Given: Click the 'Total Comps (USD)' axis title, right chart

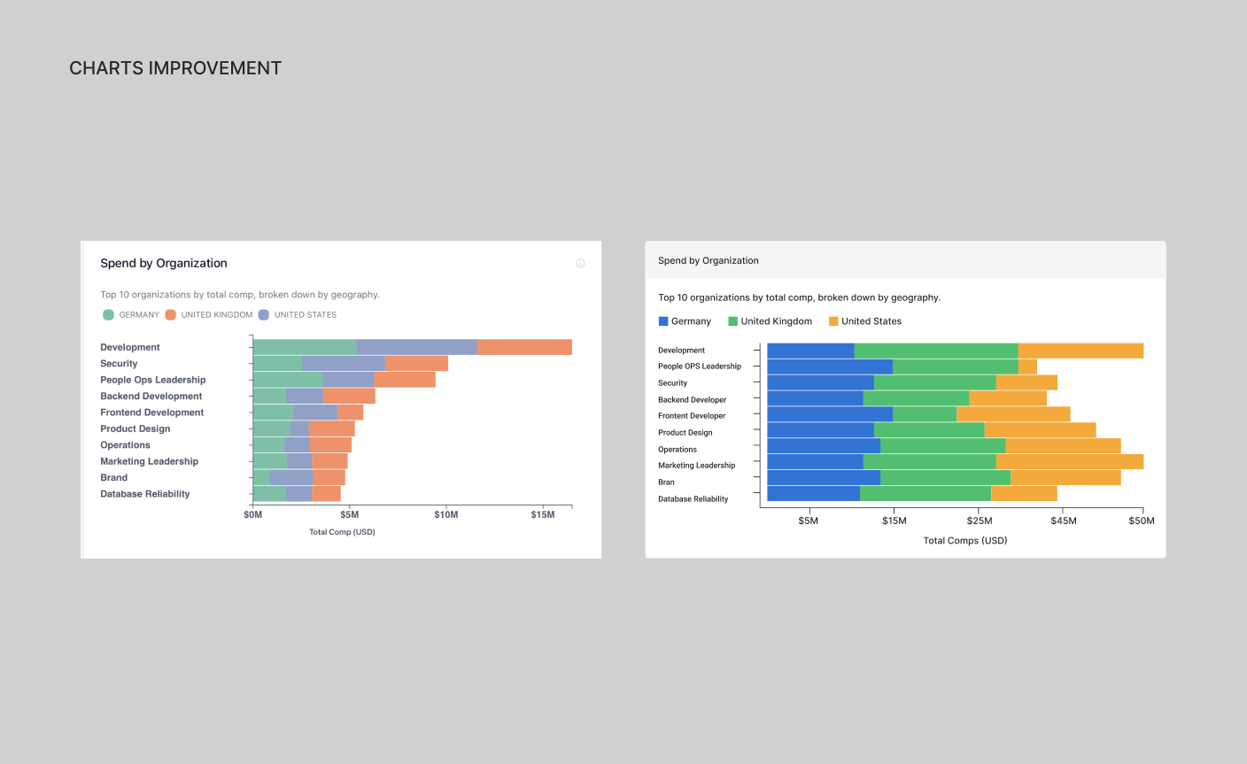Looking at the screenshot, I should 965,540.
